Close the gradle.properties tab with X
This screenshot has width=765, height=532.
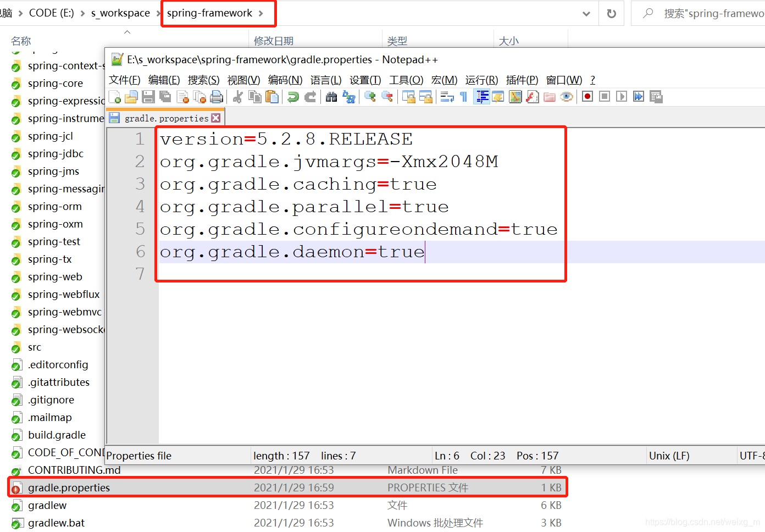216,118
